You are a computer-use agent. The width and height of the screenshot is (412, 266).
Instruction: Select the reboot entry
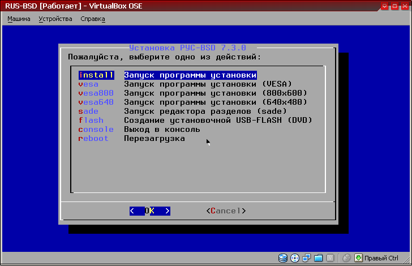click(x=93, y=138)
